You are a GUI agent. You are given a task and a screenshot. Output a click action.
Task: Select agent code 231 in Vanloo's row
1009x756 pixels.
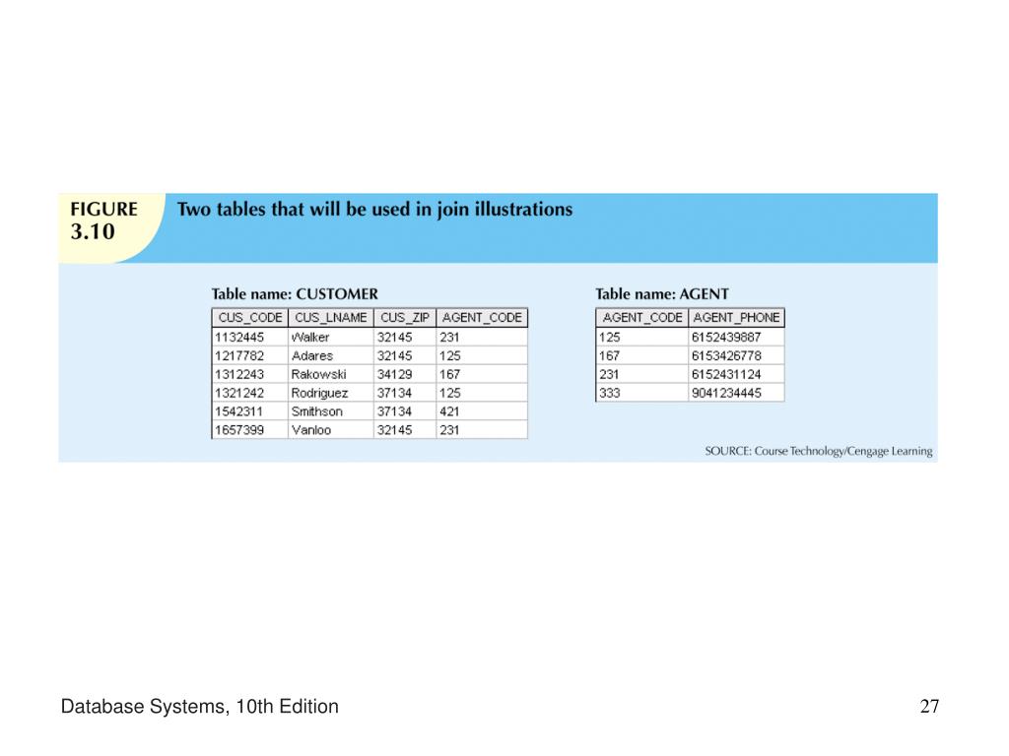click(482, 430)
